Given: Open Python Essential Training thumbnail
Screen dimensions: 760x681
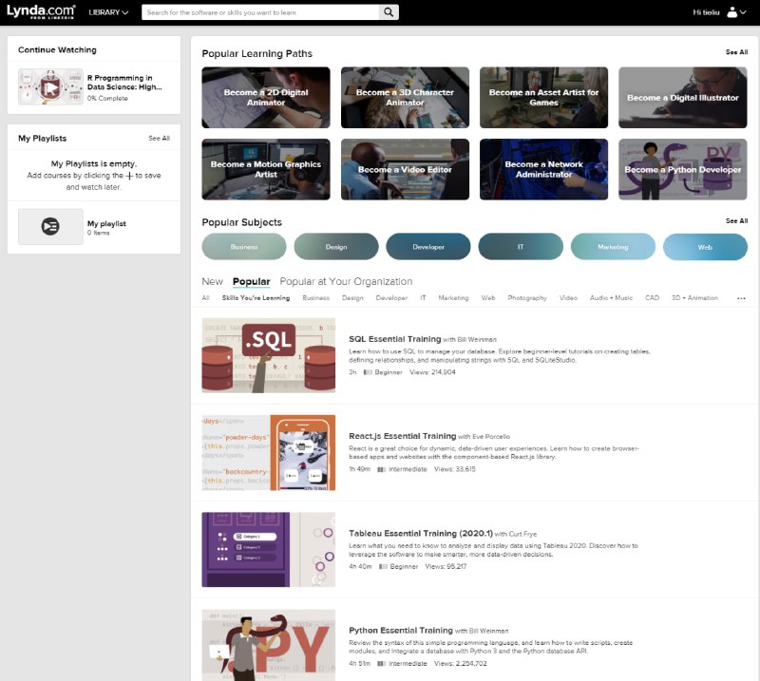Looking at the screenshot, I should (269, 645).
